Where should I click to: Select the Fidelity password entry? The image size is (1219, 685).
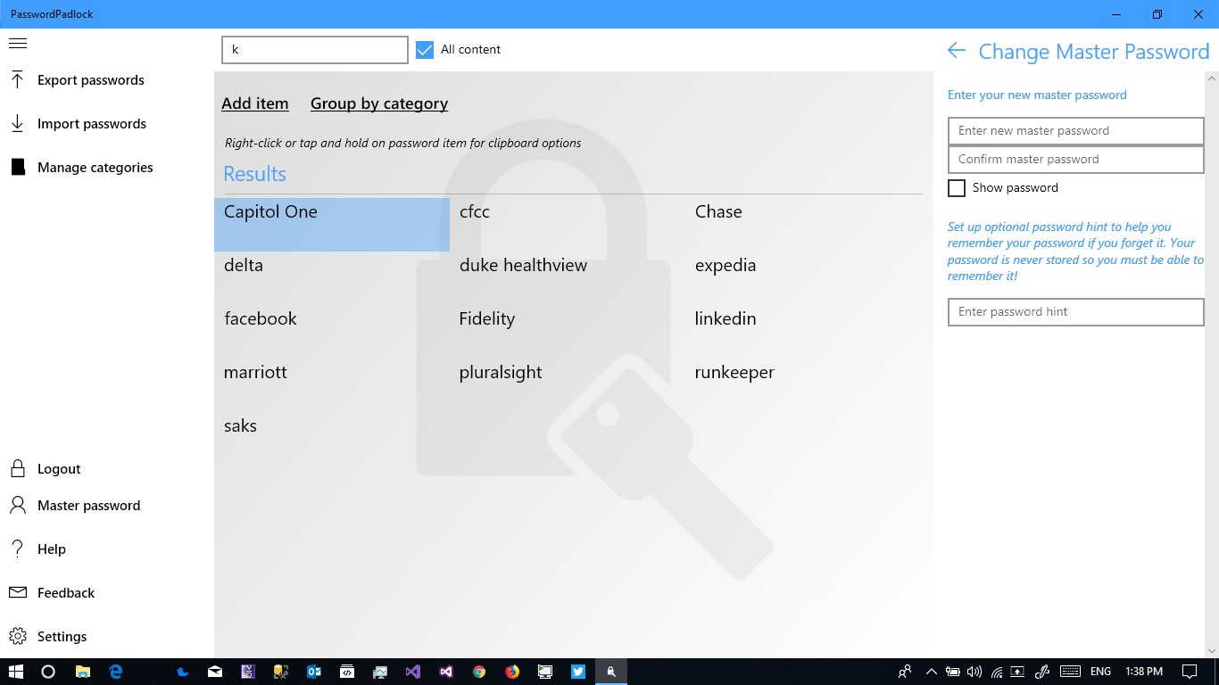pyautogui.click(x=487, y=318)
